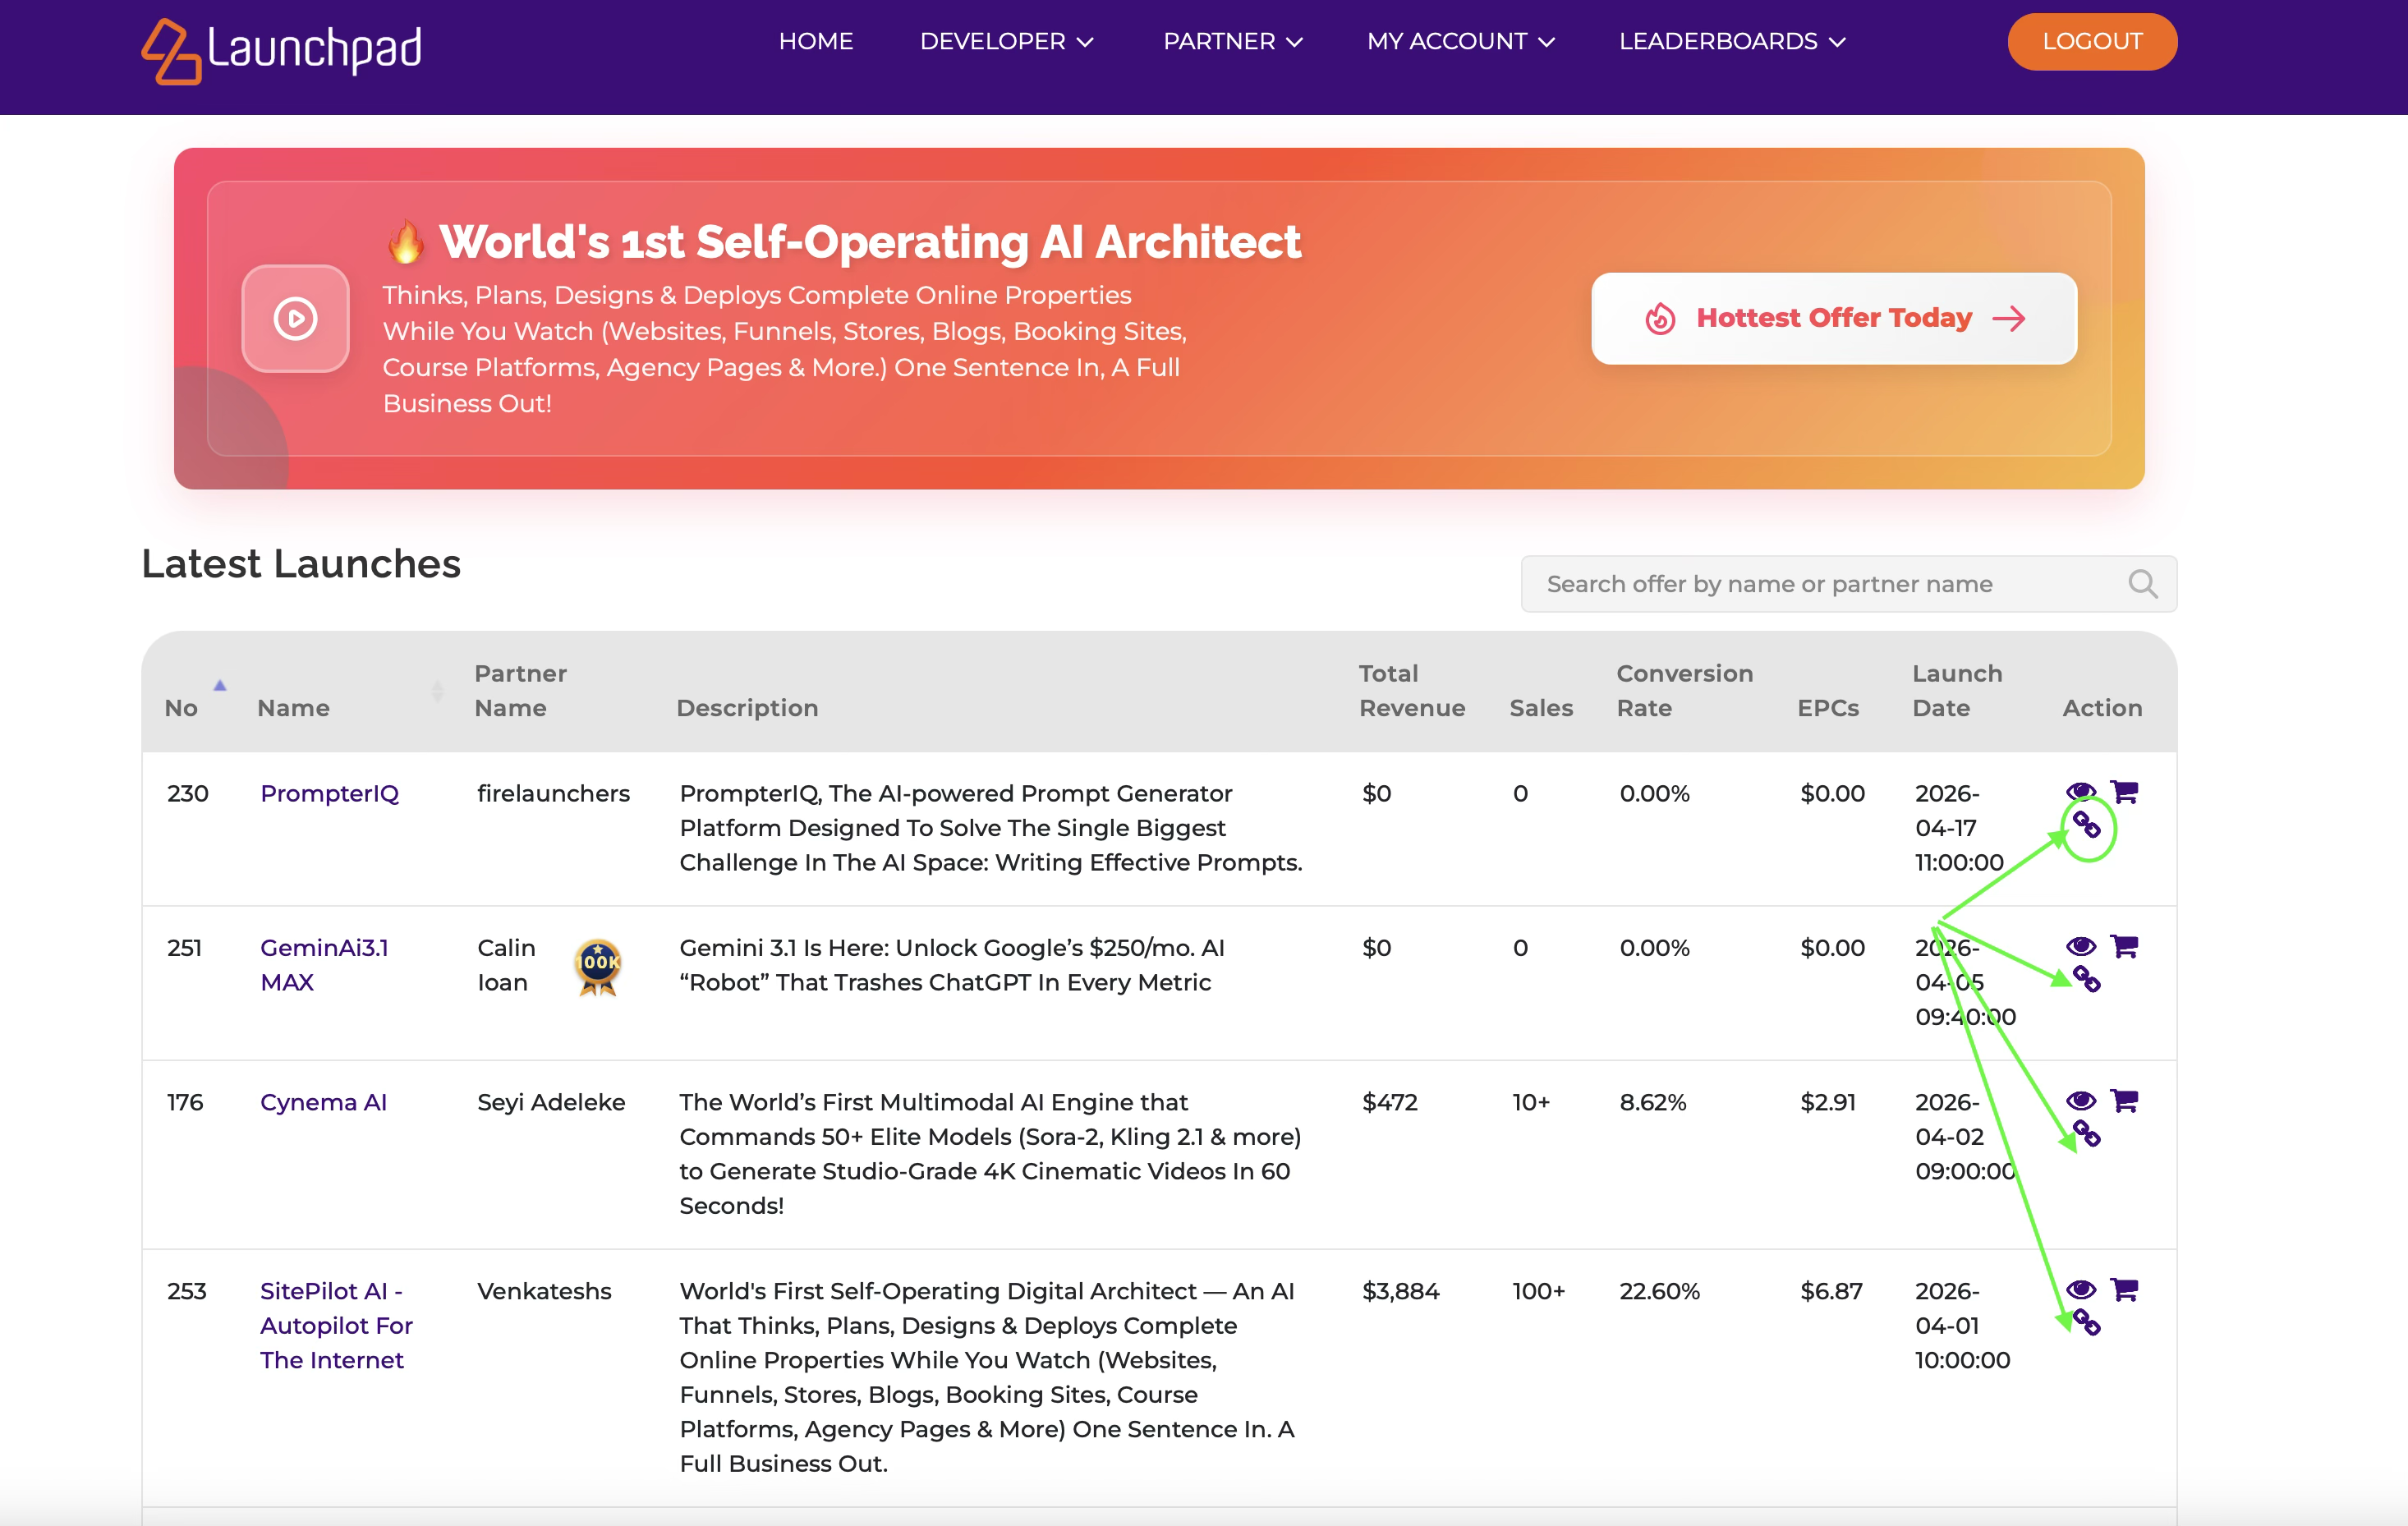Get the link icon for SitePilot AI
The height and width of the screenshot is (1526, 2408).
click(x=2086, y=1323)
